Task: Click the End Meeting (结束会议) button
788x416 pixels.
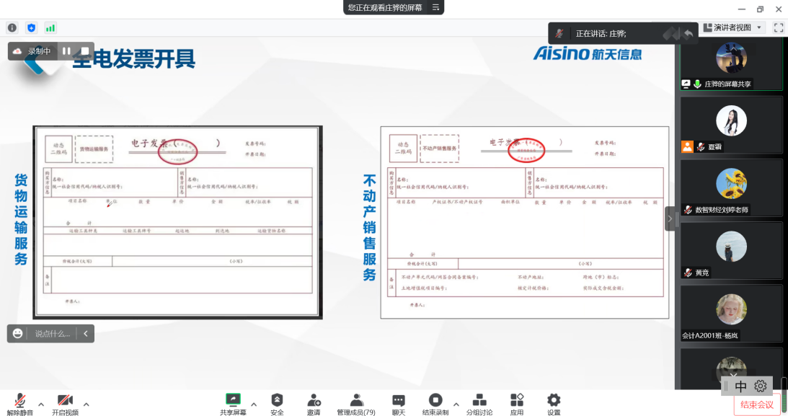Action: (x=757, y=404)
